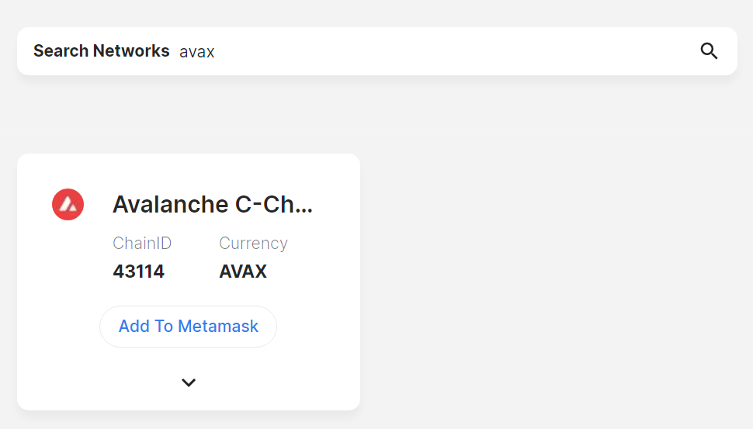Click the Currency label

tap(253, 244)
